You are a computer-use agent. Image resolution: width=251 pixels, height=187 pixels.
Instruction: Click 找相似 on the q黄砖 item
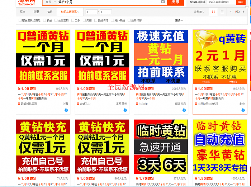233,82
